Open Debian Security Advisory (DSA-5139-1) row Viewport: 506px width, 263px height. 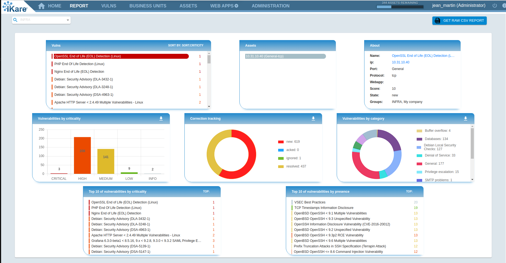coord(152,246)
